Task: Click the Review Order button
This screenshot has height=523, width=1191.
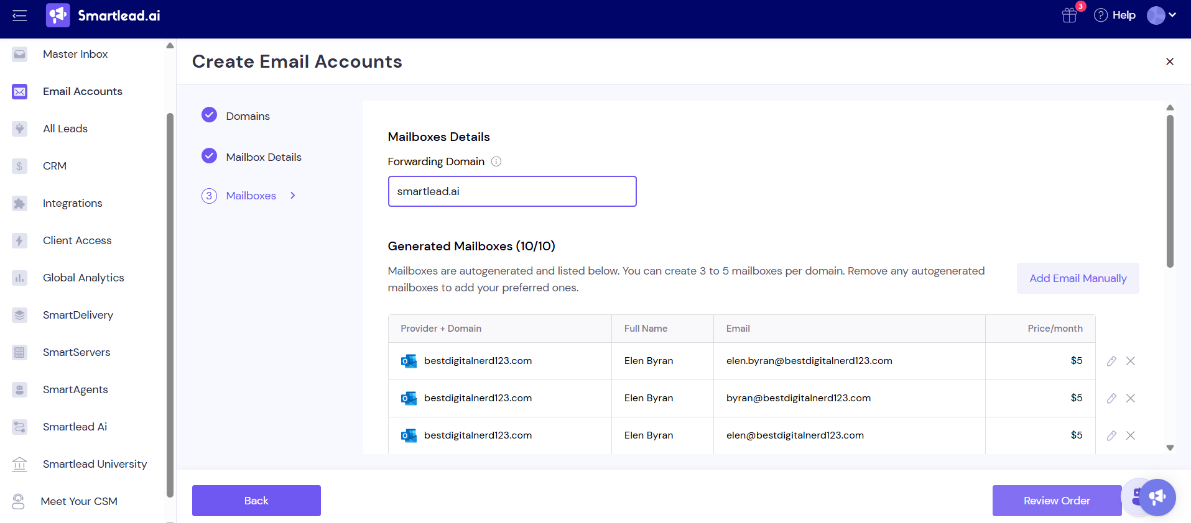Action: (x=1056, y=501)
